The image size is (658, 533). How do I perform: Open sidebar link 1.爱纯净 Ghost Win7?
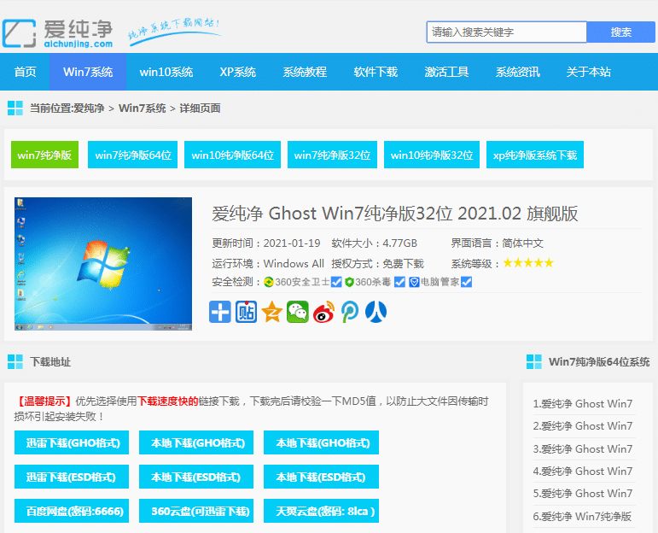tap(582, 404)
